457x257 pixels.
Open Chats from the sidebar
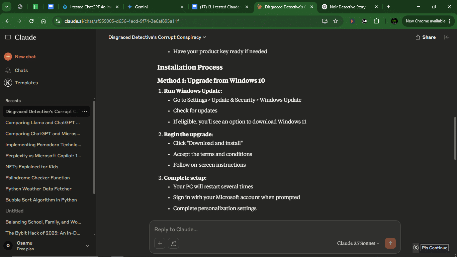(x=21, y=70)
